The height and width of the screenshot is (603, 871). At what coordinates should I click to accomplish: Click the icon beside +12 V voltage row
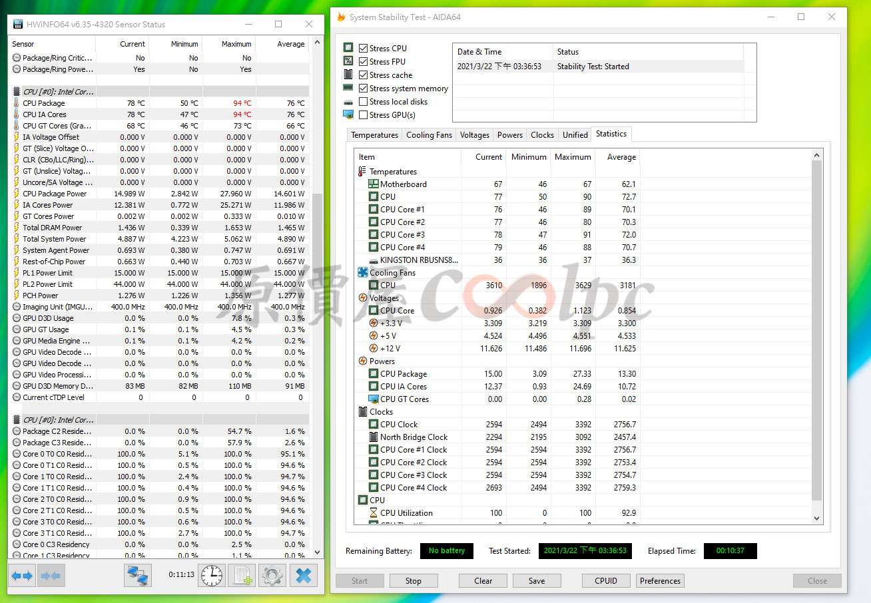click(374, 349)
